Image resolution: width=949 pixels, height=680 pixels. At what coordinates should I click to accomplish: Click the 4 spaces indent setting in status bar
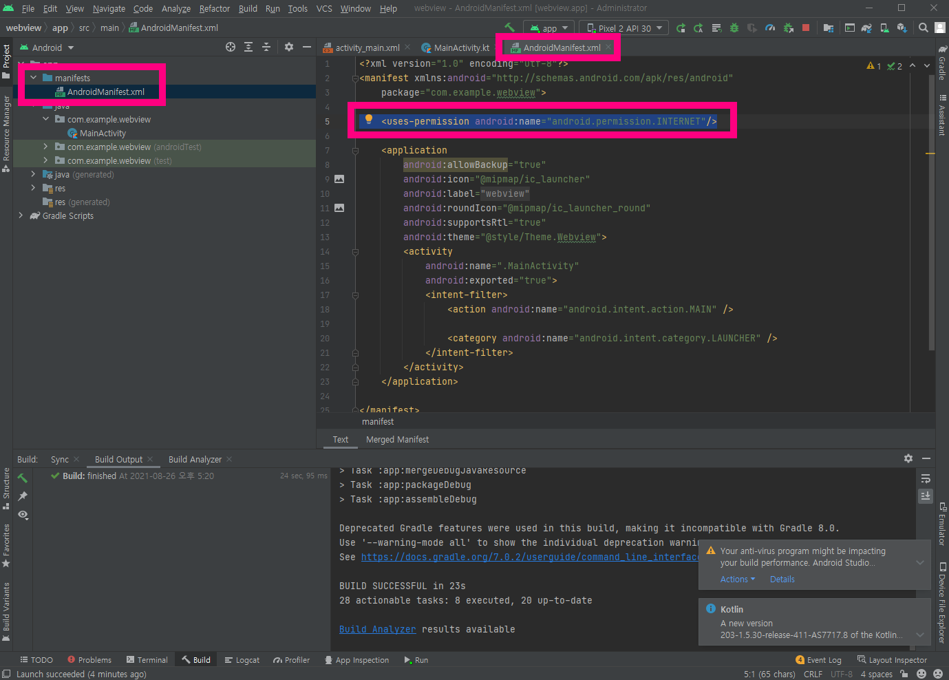tap(876, 674)
